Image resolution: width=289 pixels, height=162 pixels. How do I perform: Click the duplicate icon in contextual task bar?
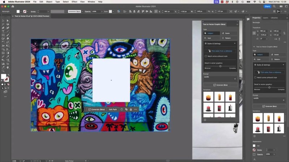tap(126, 109)
